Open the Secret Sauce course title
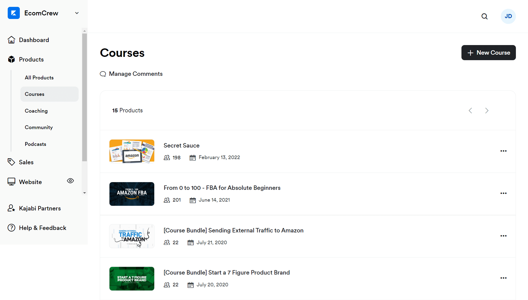 click(182, 145)
